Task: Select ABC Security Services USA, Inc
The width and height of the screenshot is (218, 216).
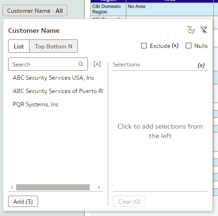Action: tap(54, 78)
